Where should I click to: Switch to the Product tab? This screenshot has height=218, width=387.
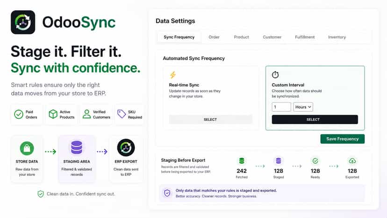(241, 37)
